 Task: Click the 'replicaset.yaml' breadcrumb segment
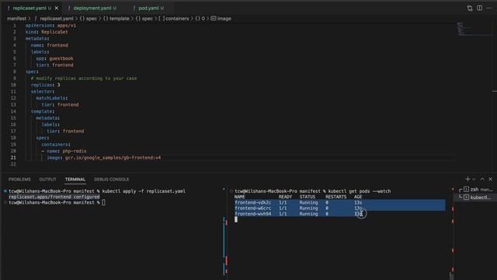pyautogui.click(x=57, y=19)
